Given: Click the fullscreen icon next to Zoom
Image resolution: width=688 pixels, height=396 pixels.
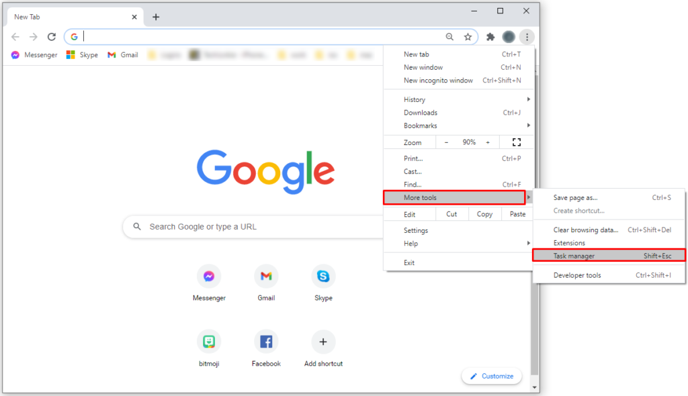Looking at the screenshot, I should click(516, 142).
